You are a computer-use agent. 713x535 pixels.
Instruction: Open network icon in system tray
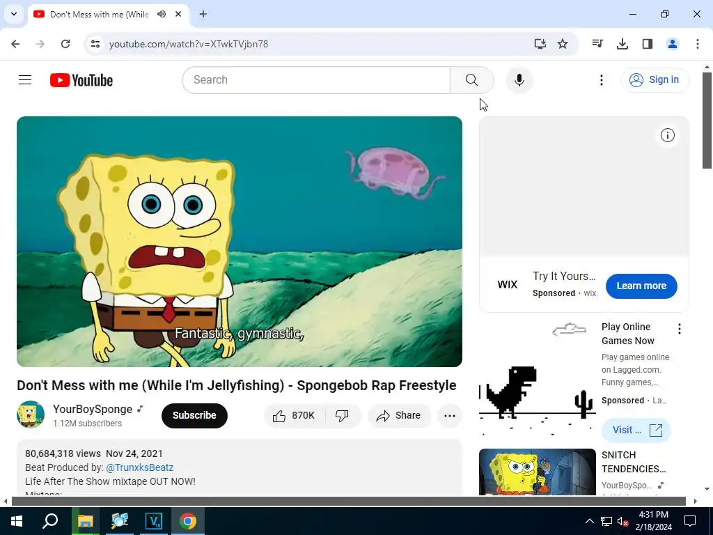point(606,521)
